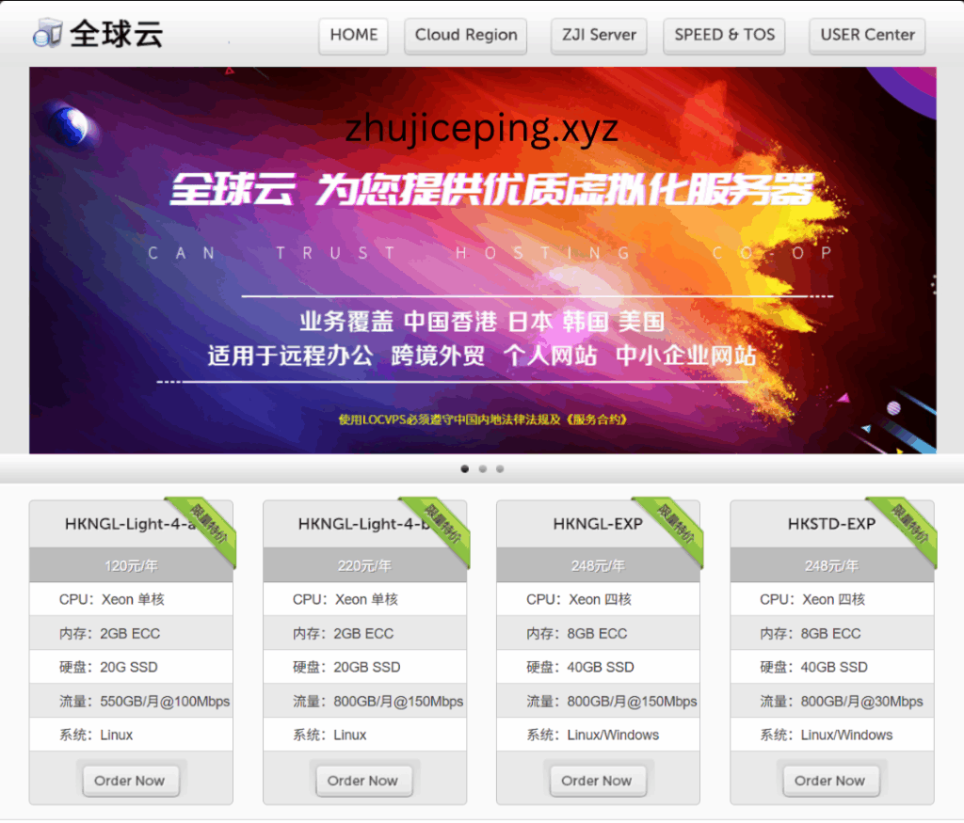Open the 服务合约 notice link in banner

point(596,419)
